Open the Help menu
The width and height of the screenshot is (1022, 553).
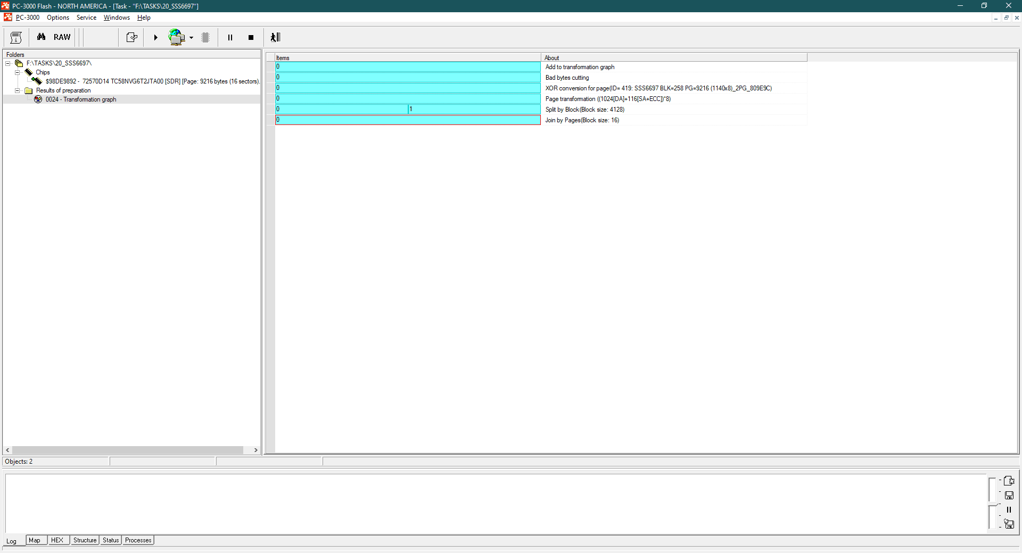click(144, 18)
